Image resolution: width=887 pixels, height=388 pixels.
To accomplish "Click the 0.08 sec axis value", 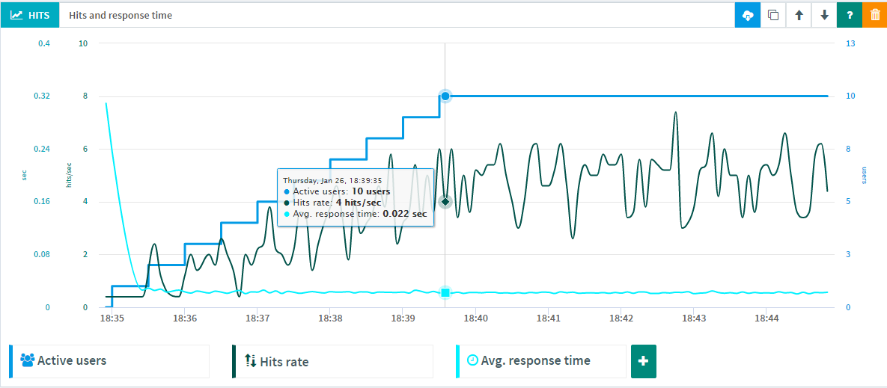I will pos(43,255).
